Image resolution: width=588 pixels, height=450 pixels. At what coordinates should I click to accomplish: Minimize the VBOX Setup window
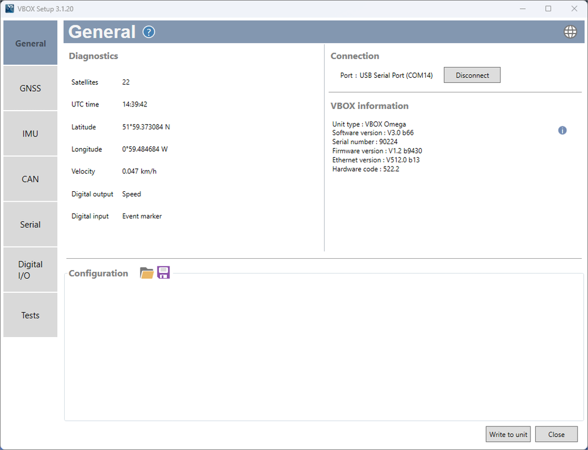[522, 8]
